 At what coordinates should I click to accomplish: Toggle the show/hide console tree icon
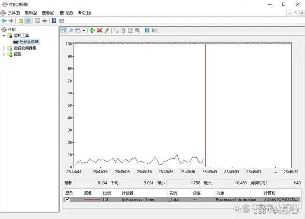[x=28, y=21]
